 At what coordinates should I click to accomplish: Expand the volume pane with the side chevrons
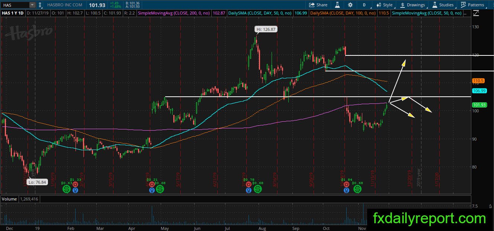point(491,206)
